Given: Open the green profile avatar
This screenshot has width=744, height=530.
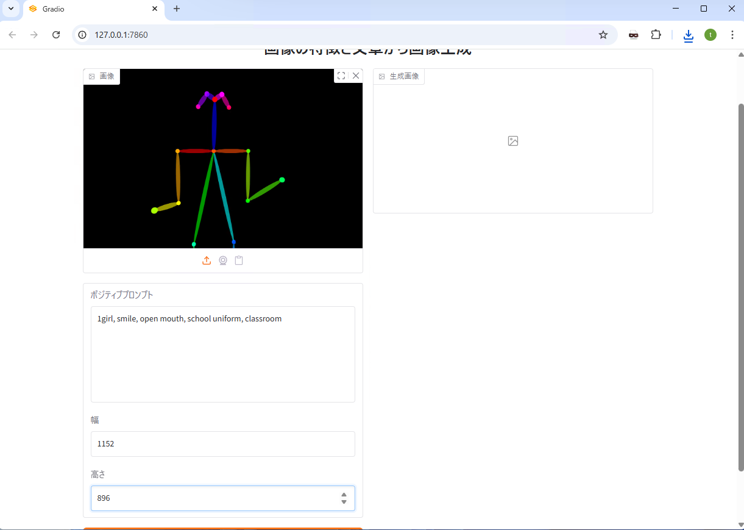Looking at the screenshot, I should (x=710, y=35).
